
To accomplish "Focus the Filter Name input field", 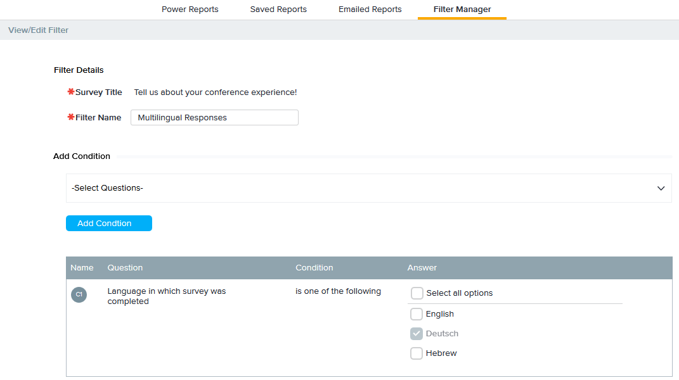I will coord(214,118).
